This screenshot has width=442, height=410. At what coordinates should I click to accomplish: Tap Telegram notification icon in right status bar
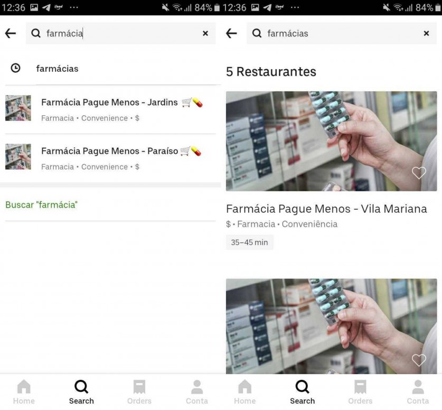click(267, 7)
